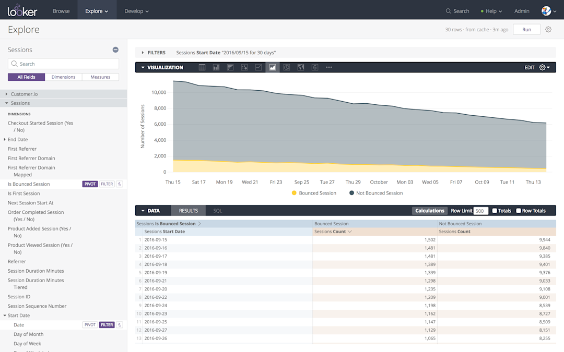564x352 pixels.
Task: Enable the Totals checkbox
Action: (x=495, y=211)
